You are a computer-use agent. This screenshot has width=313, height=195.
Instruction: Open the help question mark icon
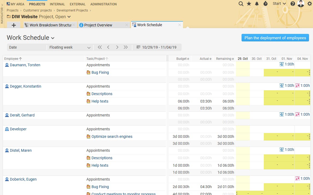click(293, 3)
